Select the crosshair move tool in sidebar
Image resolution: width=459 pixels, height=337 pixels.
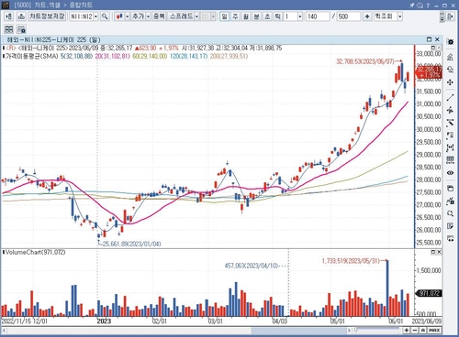pos(450,82)
